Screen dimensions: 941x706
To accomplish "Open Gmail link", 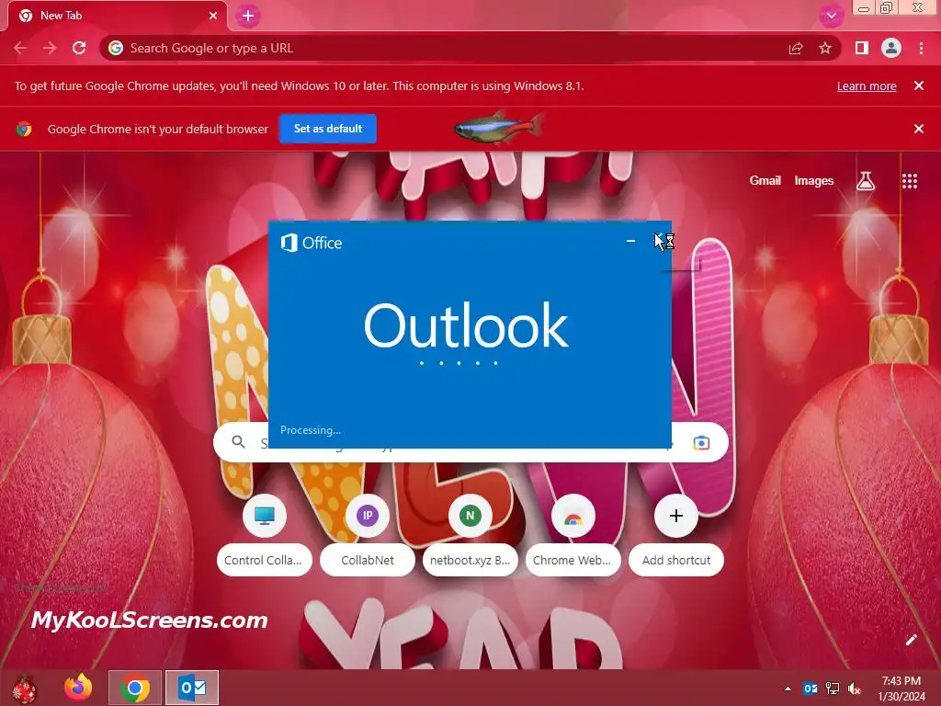I will coord(765,181).
